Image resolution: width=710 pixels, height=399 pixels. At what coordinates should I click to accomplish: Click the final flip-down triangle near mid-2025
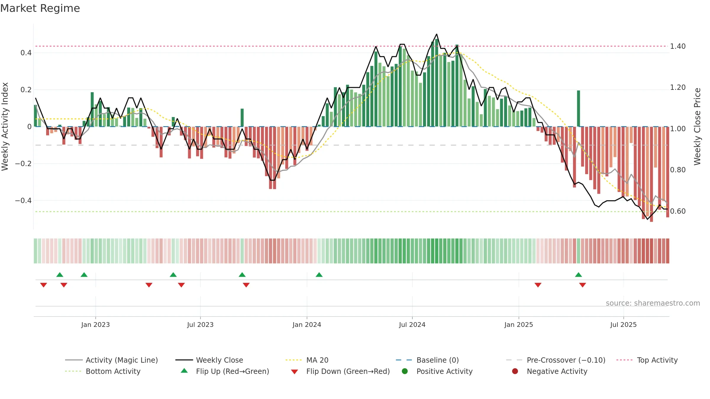(x=582, y=285)
